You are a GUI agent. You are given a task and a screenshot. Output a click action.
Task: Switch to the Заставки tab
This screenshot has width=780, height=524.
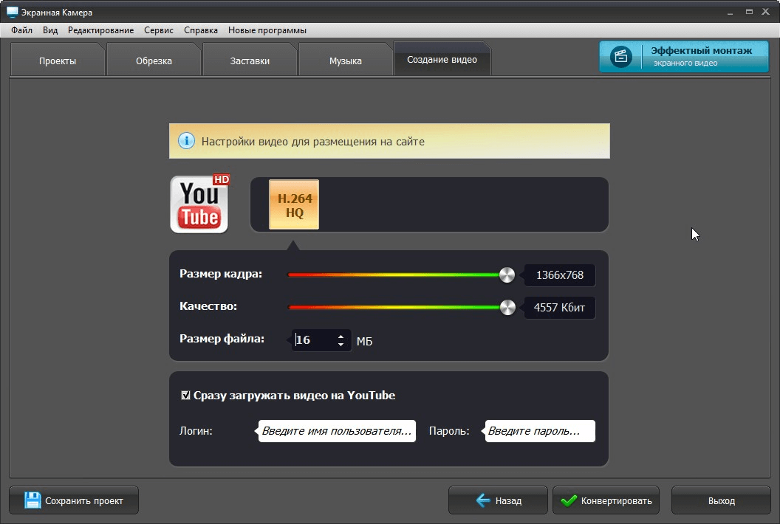[250, 61]
